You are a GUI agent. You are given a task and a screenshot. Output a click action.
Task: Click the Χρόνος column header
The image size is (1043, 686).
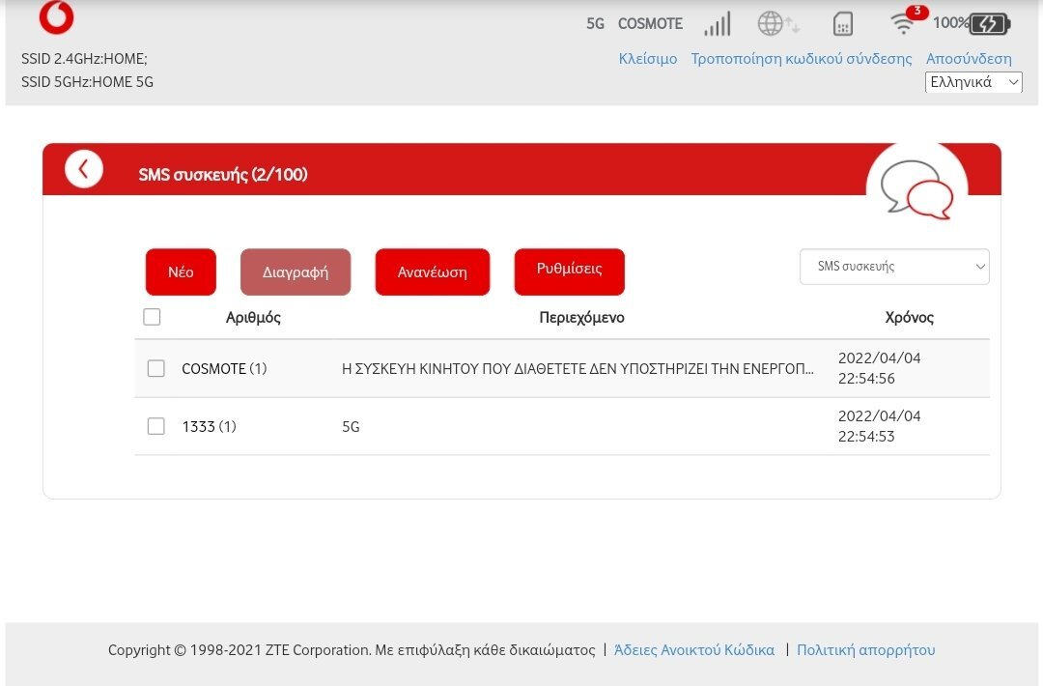click(x=910, y=317)
